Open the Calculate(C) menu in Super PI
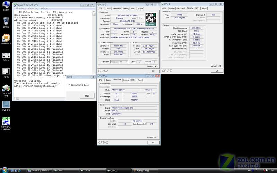Image resolution: width=277 pixels, height=173 pixels. 20,8
